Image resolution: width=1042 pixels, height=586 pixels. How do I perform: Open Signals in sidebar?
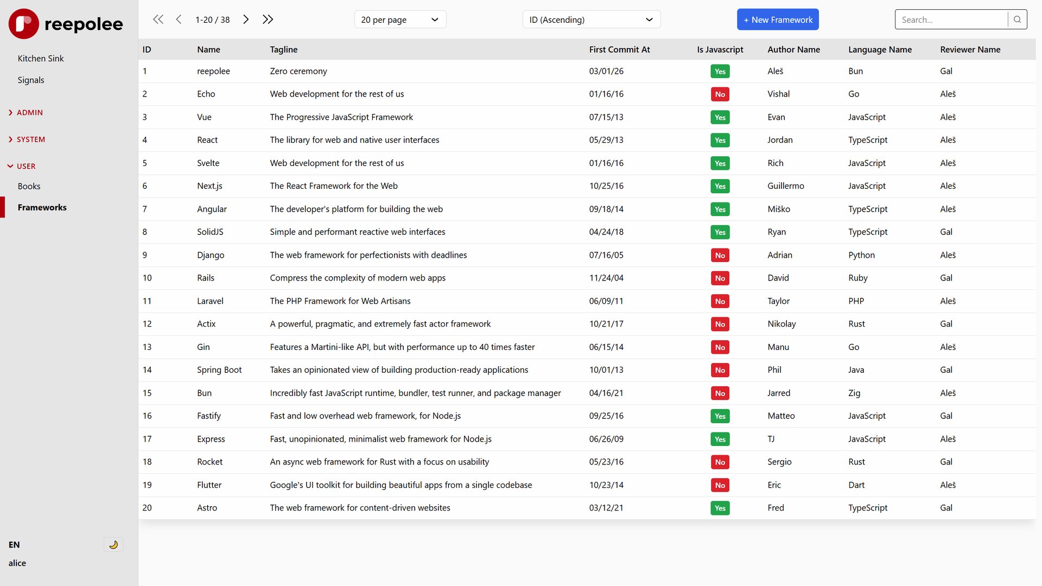31,80
